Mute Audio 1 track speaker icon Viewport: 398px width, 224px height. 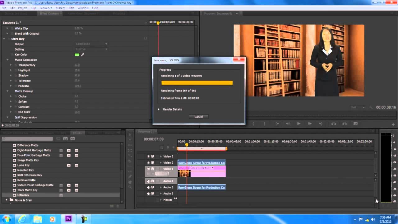point(149,181)
